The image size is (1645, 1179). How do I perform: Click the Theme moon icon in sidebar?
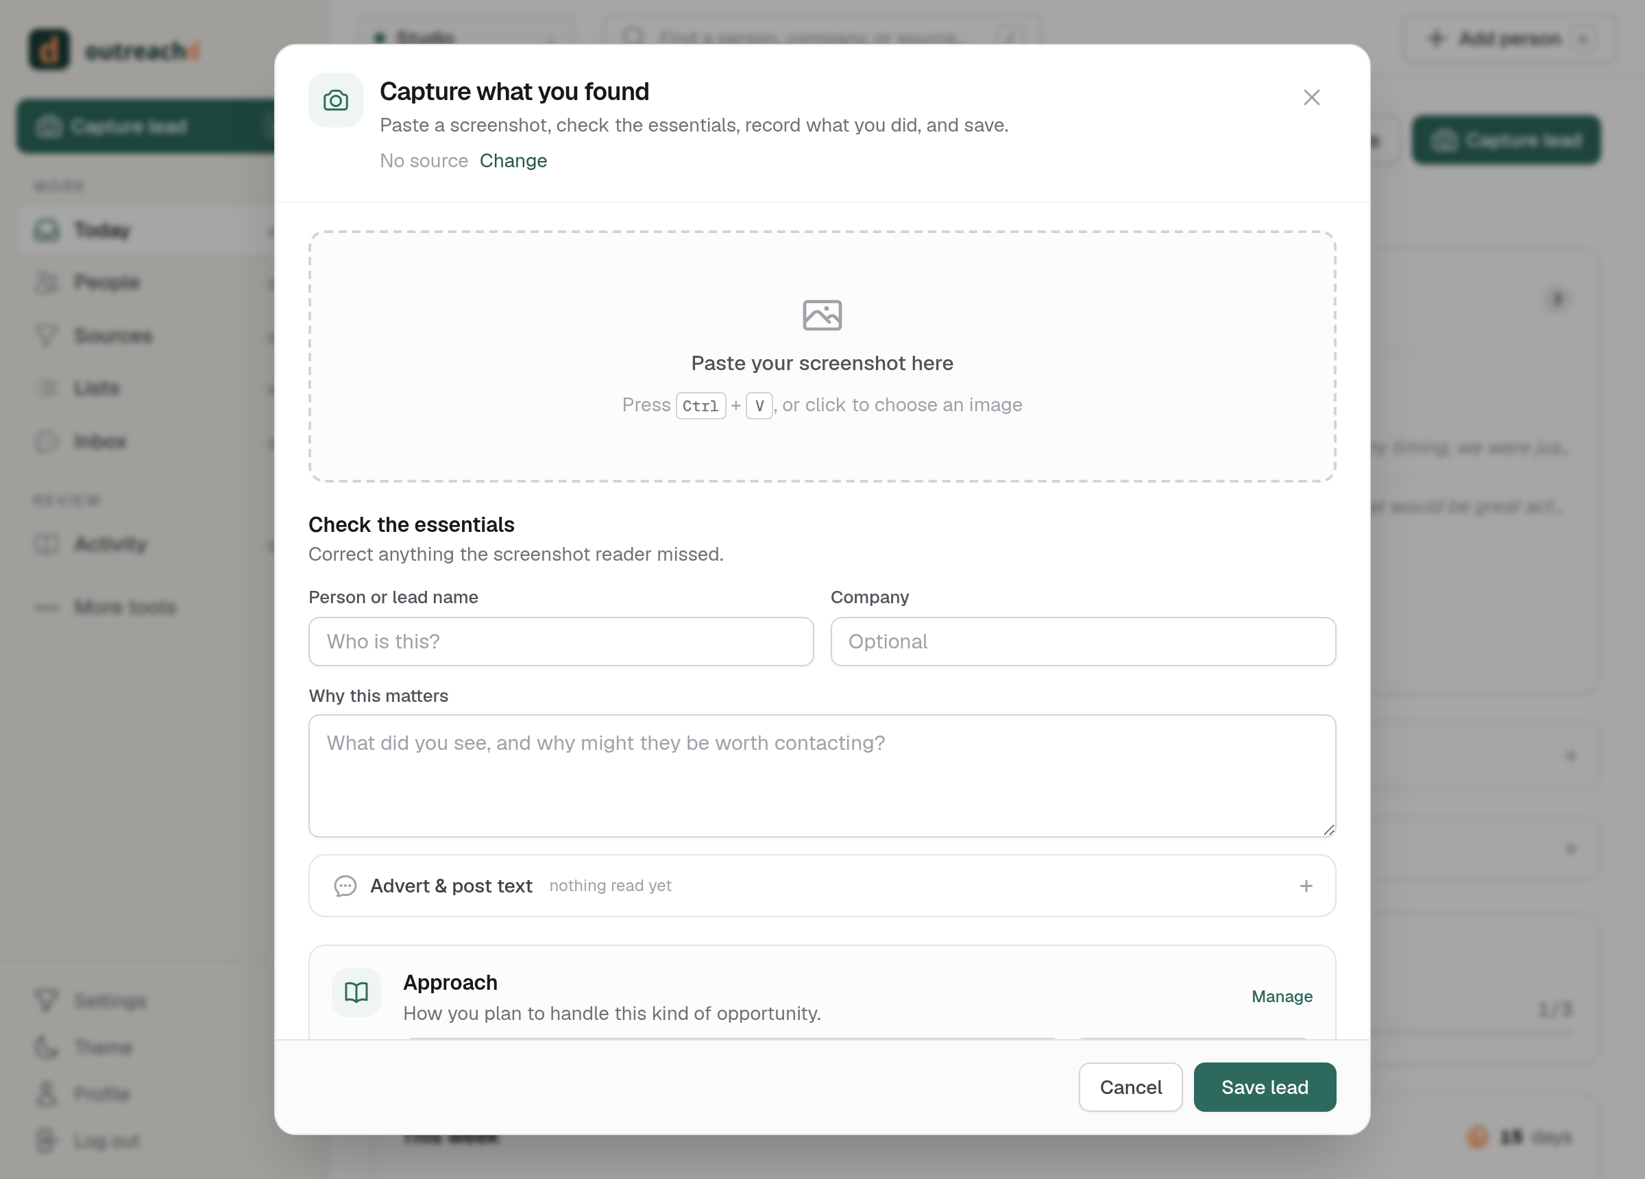click(x=47, y=1047)
